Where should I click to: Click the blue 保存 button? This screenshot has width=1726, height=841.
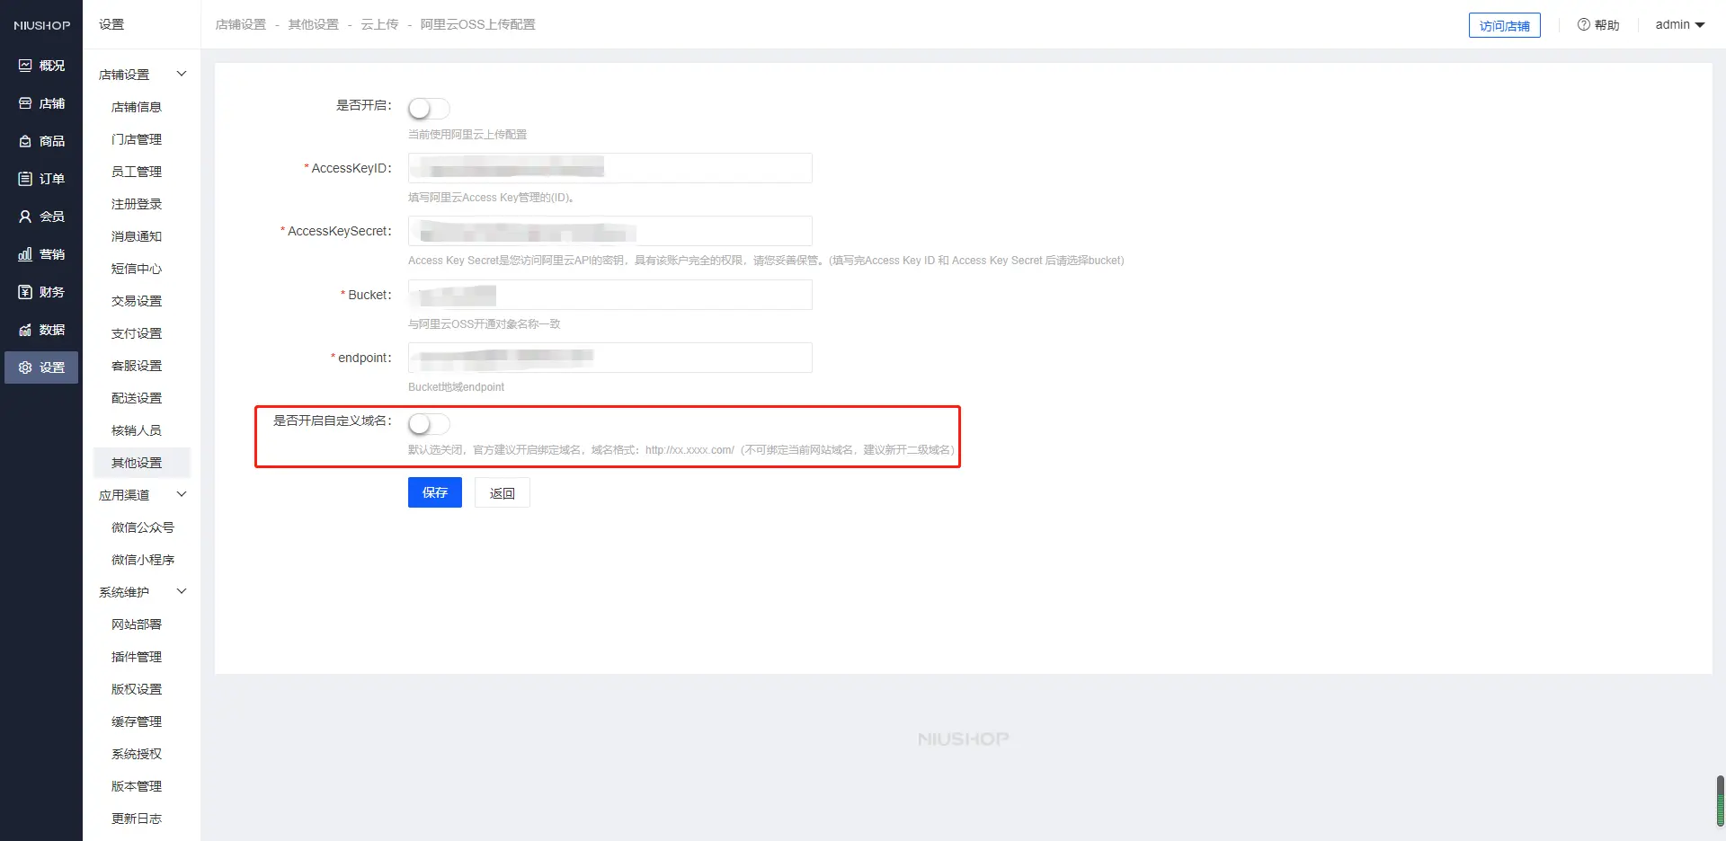pos(434,492)
